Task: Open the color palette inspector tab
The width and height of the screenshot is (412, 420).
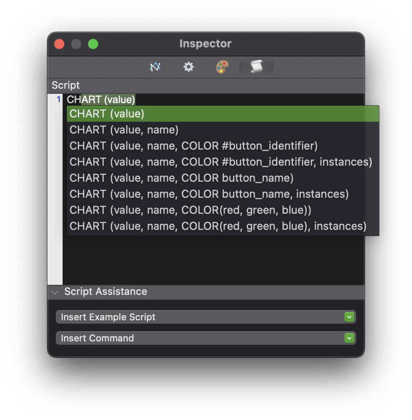Action: click(222, 67)
